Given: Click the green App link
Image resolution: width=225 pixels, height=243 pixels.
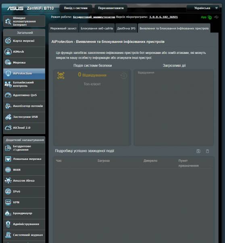Looking at the screenshot, I should point(204,17).
